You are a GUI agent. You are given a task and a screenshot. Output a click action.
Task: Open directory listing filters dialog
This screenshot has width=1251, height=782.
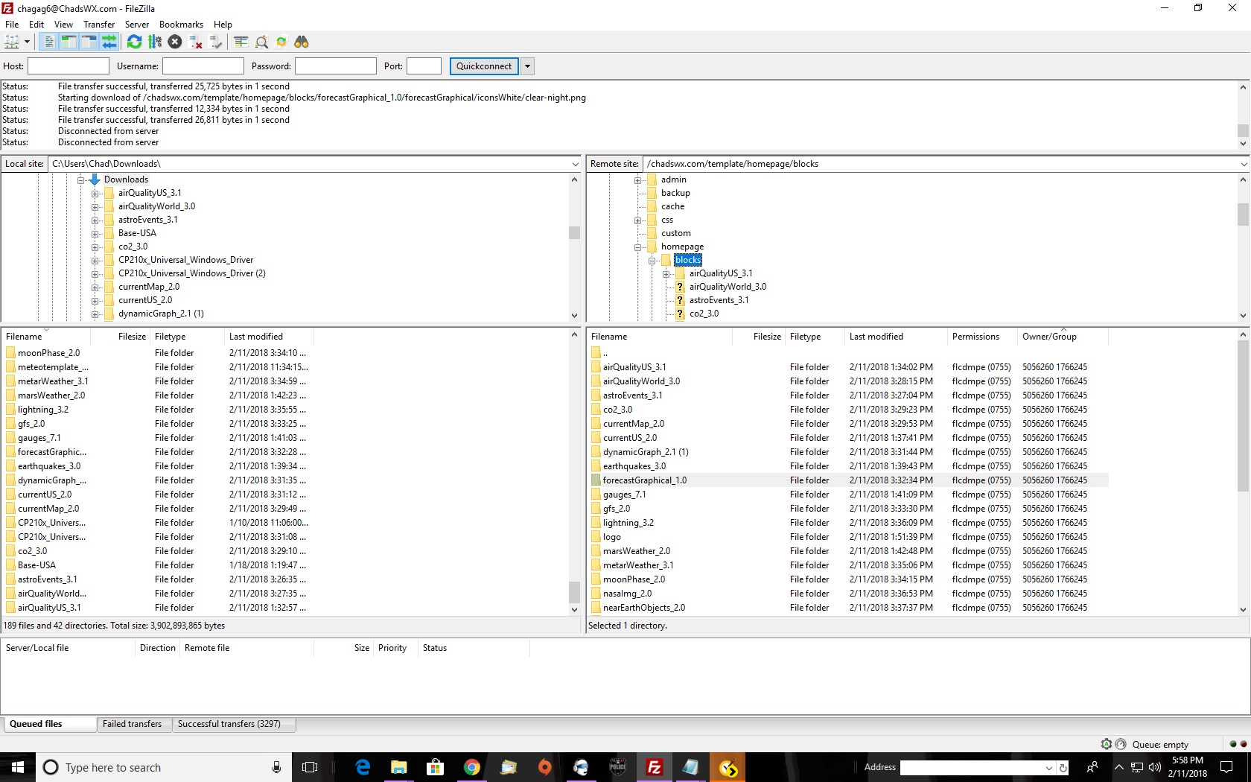coord(241,42)
